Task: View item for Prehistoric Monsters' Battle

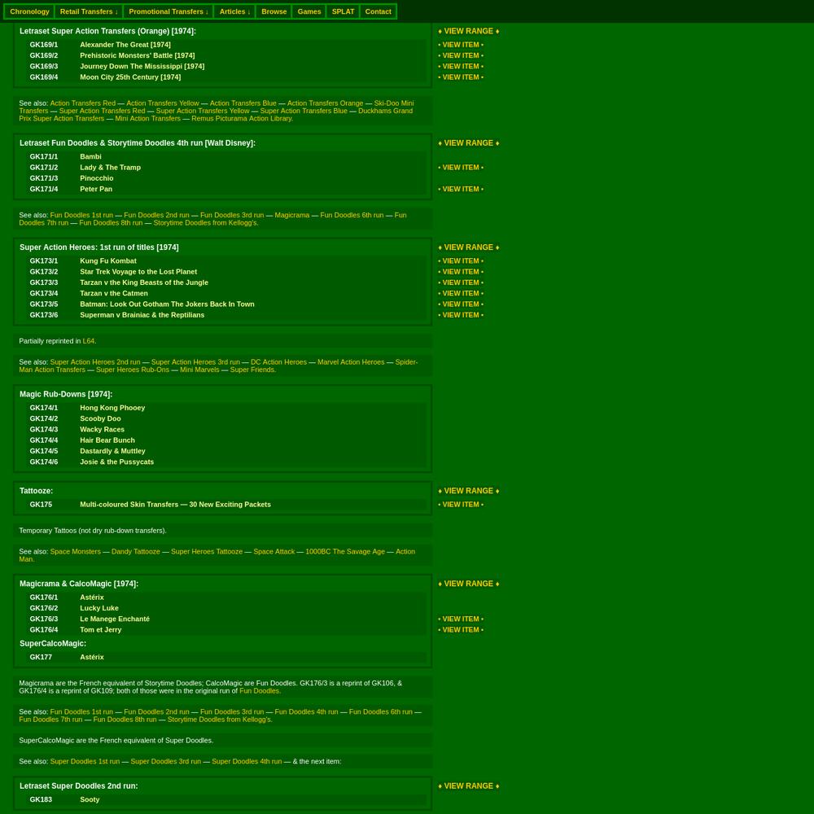Action: [461, 55]
